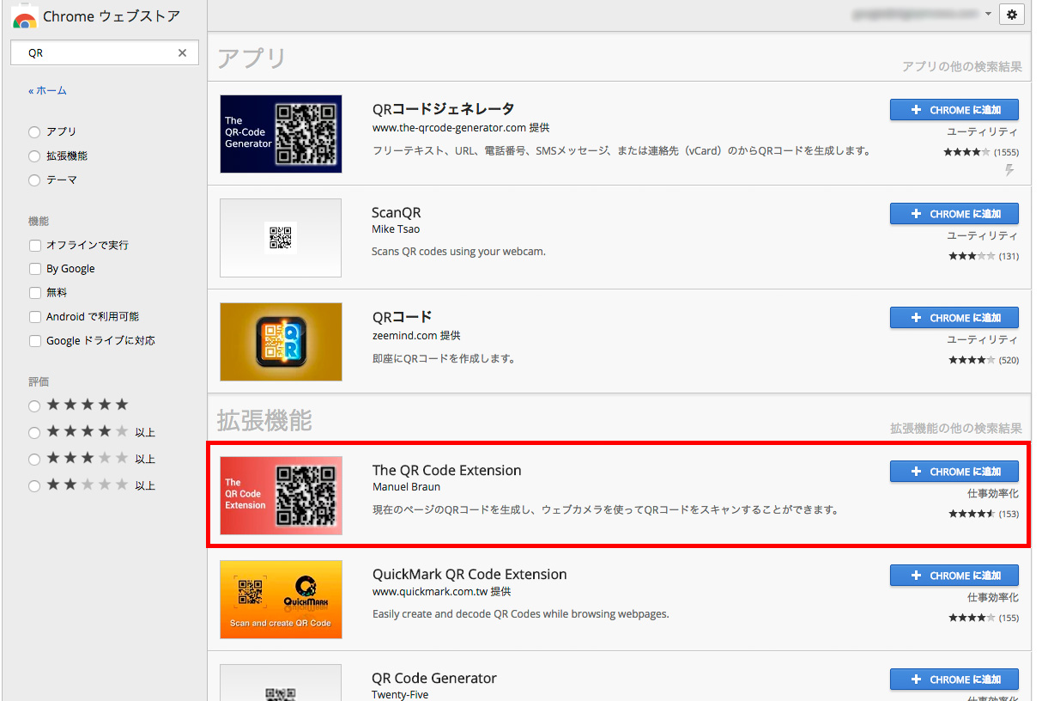Click the Mike Tsao author name
The image size is (1042, 701).
coord(396,229)
